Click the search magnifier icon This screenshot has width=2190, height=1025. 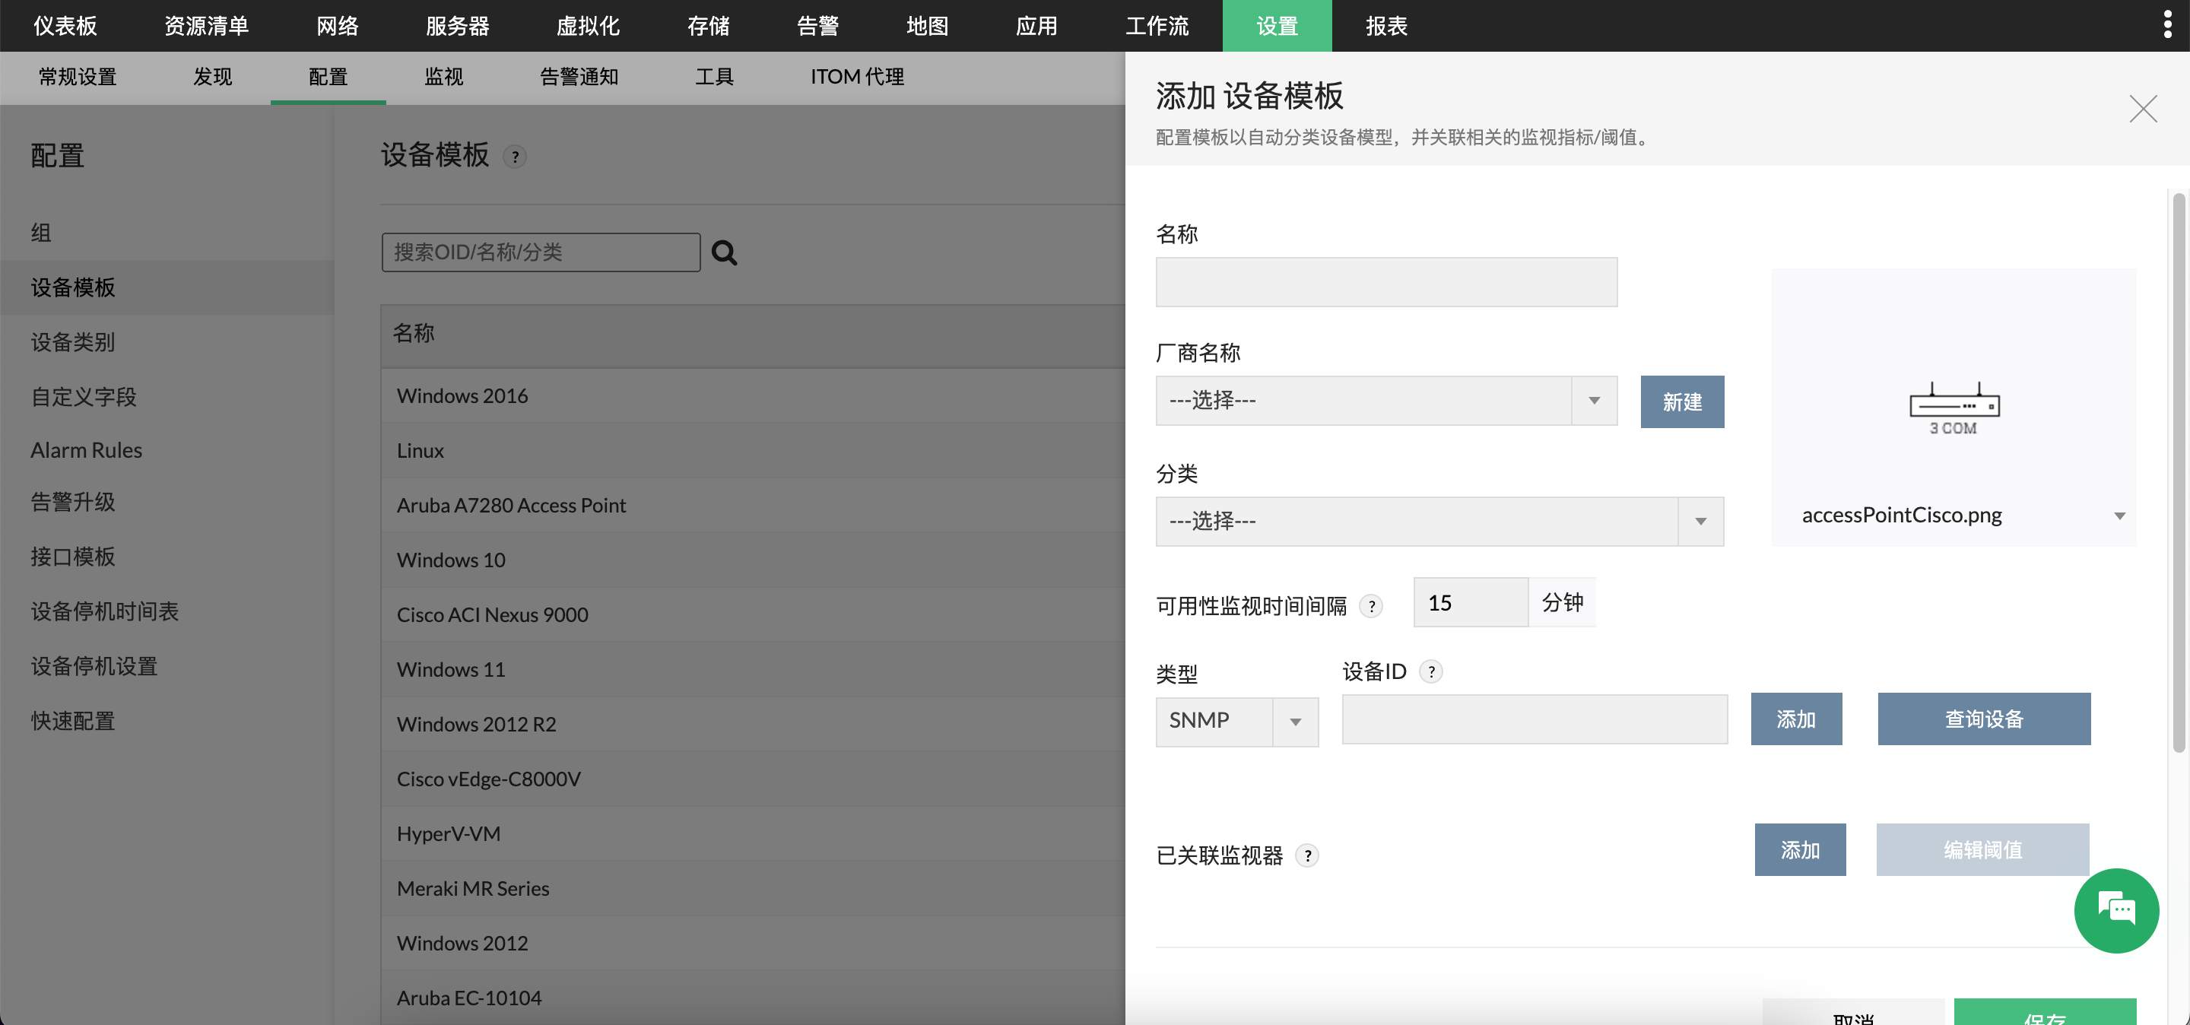[723, 252]
